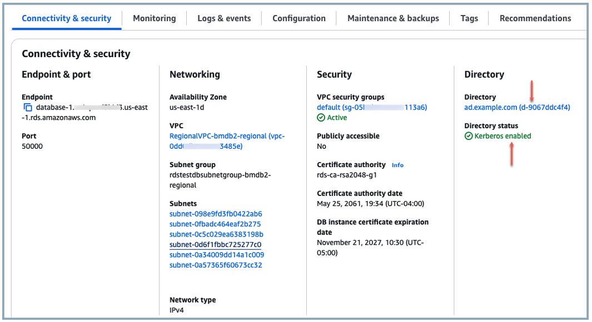Open subnet-0fbadc464eaf2b275 link
This screenshot has width=592, height=322.
coord(215,224)
